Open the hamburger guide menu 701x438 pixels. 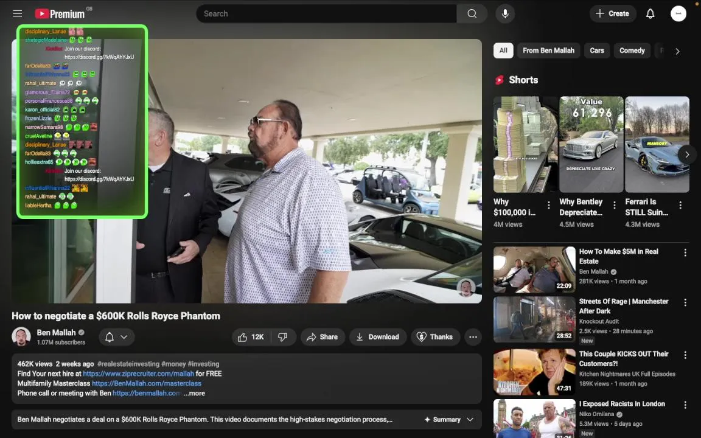[x=18, y=13]
